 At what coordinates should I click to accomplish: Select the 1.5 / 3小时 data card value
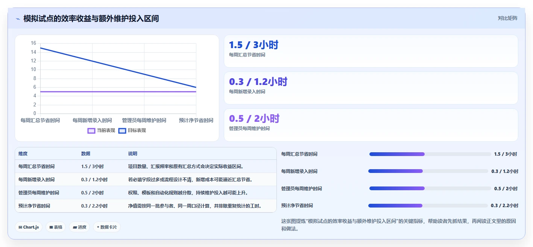(x=254, y=45)
